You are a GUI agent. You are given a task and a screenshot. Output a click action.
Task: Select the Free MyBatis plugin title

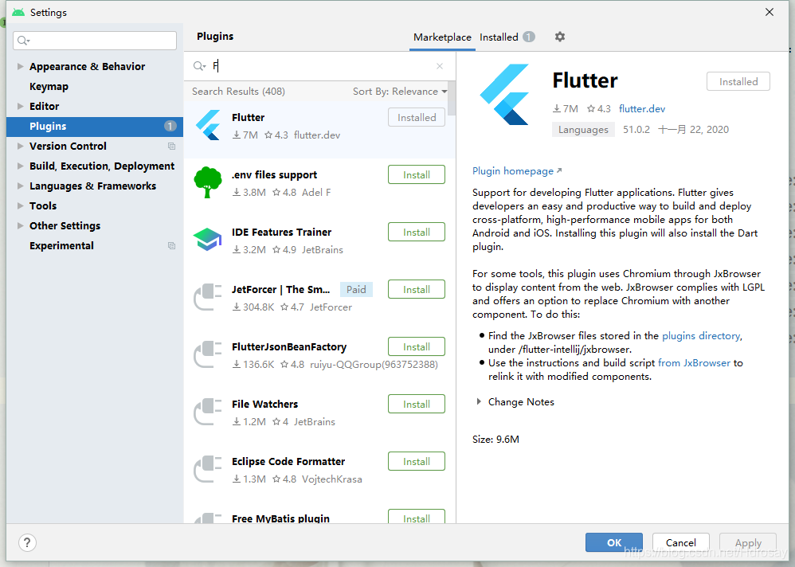tap(280, 518)
